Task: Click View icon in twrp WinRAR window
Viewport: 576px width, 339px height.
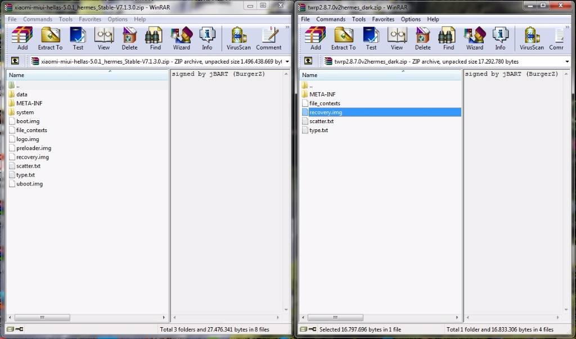Action: point(397,38)
